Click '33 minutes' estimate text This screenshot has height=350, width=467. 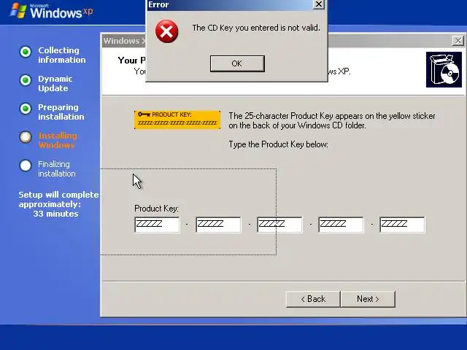55,214
